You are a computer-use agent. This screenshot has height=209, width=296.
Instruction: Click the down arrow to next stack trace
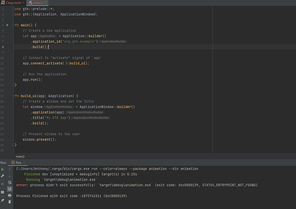click(10, 176)
